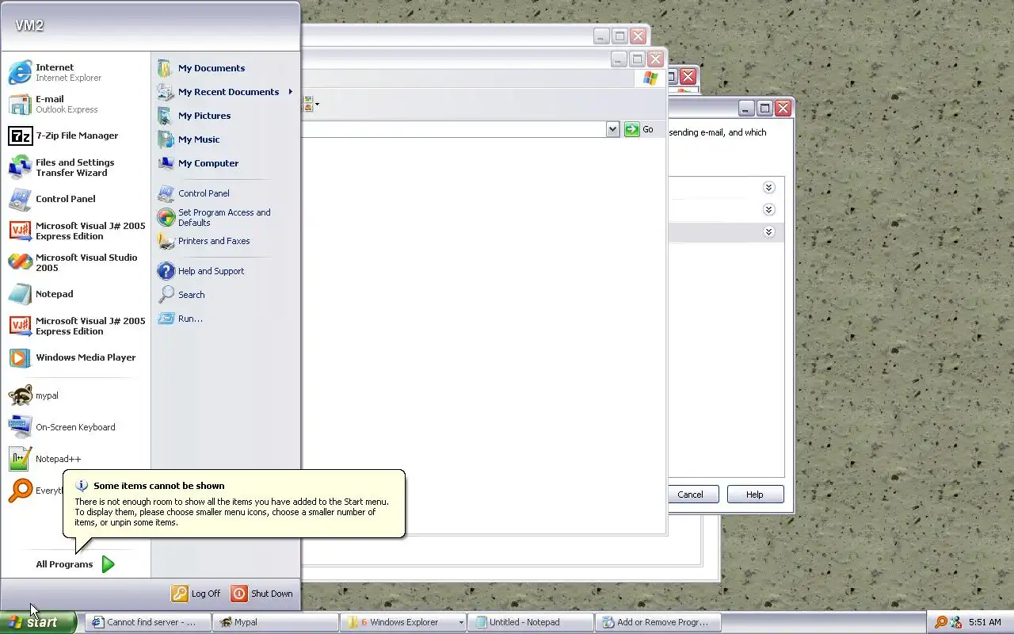Screen dimensions: 1014x634
Task: Open the address bar dropdown arrow
Action: pos(612,129)
